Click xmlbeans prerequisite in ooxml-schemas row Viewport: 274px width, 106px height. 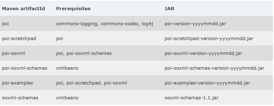67,98
